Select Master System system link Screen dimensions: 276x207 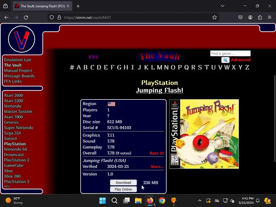click(18, 112)
